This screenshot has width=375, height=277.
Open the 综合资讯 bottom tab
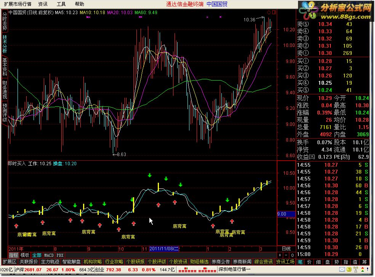[x=263, y=262]
